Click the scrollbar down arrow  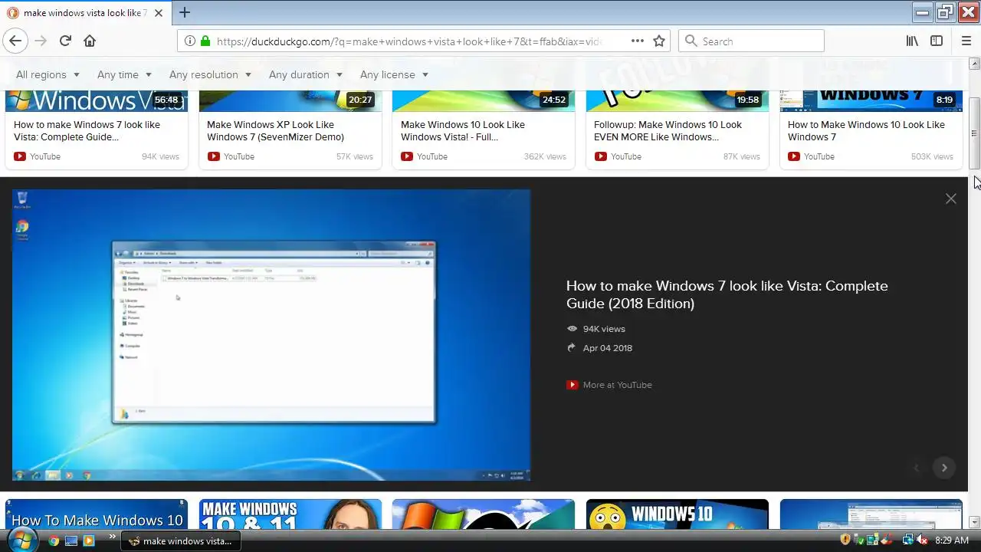(x=974, y=523)
